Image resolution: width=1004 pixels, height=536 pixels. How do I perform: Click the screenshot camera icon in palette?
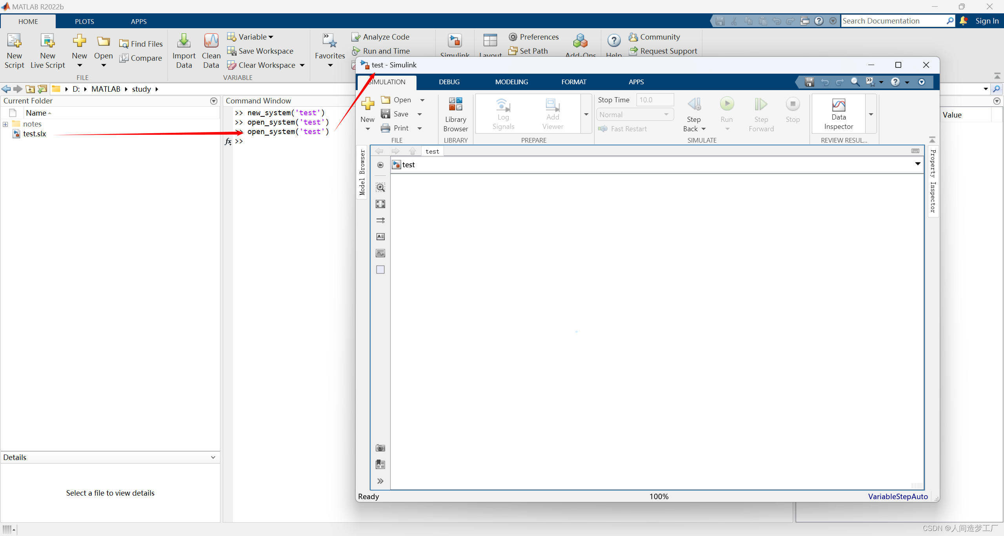380,448
